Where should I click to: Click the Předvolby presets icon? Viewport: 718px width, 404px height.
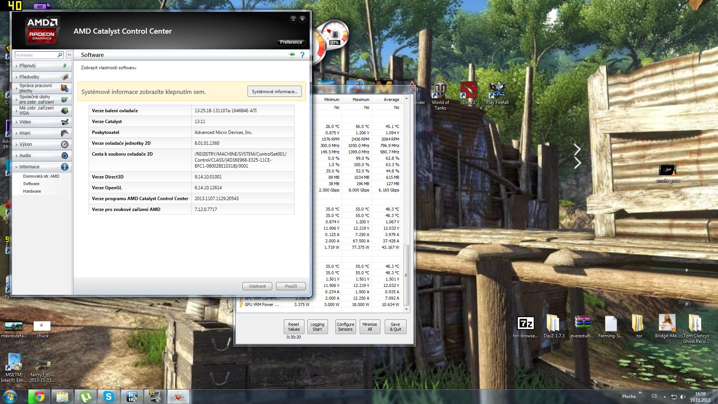[65, 77]
